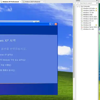100x100 pixels.
Task: Toggle favorite star for Windows XP Profe
Action: point(96,9)
